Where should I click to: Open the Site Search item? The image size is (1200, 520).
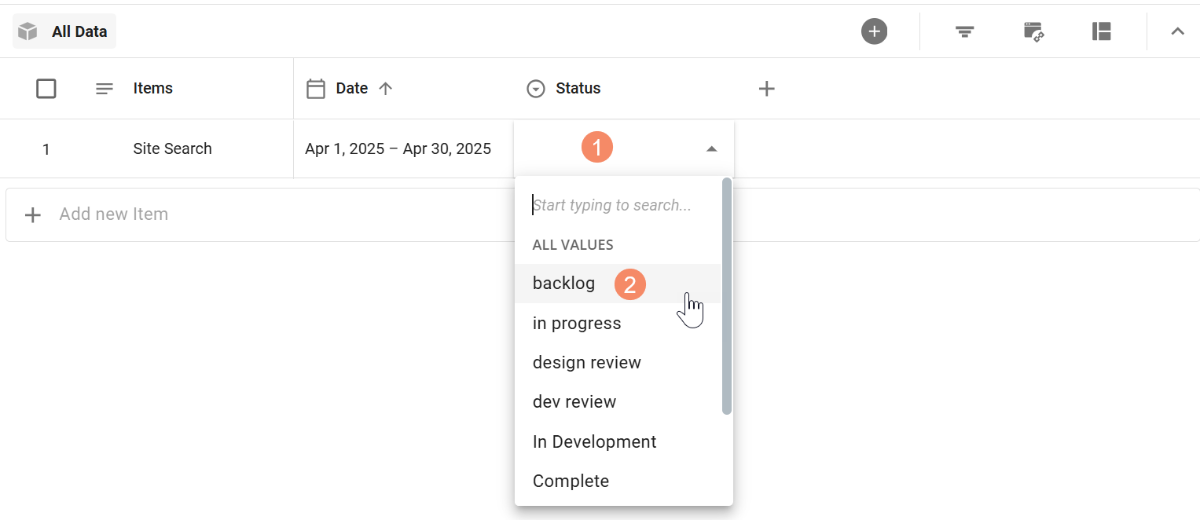[x=171, y=148]
